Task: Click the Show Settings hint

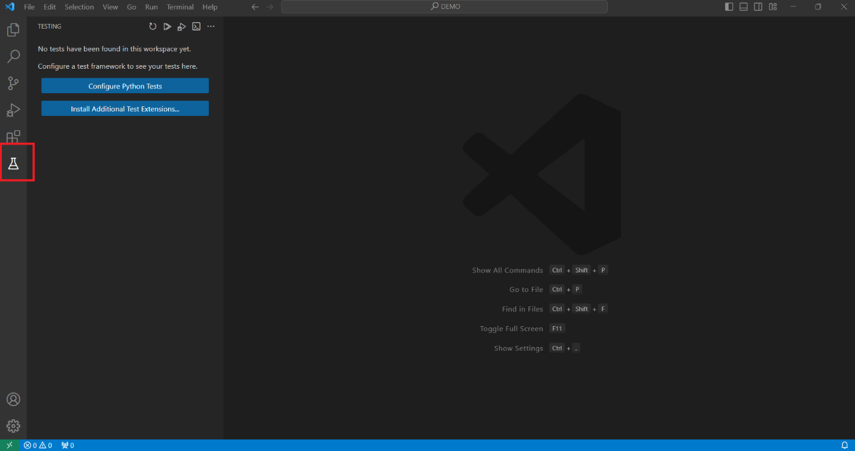Action: (x=519, y=348)
